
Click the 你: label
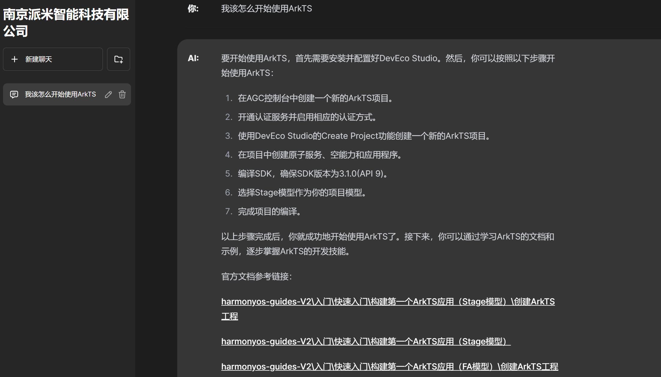pos(193,9)
